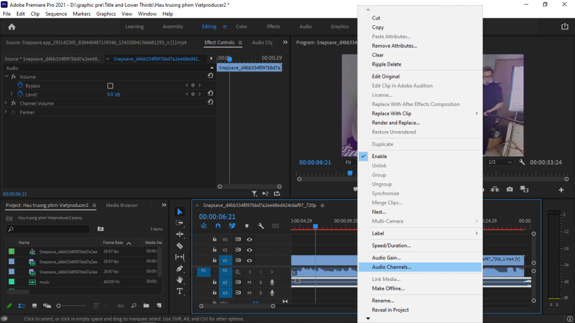The width and height of the screenshot is (575, 323).
Task: Select the Type tool
Action: coord(180,292)
